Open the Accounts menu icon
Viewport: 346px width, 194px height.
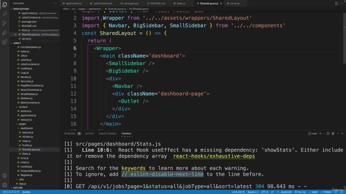4,176
